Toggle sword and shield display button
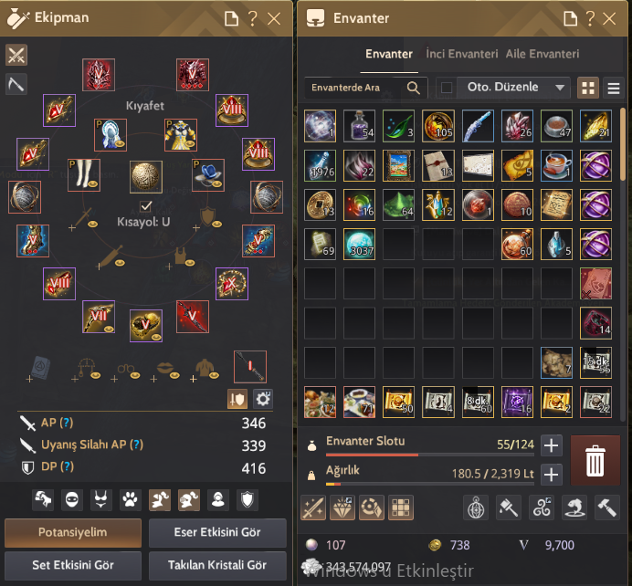The width and height of the screenshot is (632, 586). tap(237, 399)
